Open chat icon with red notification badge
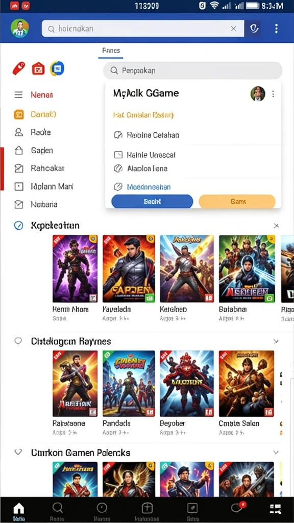Image resolution: width=294 pixels, height=523 pixels. [x=238, y=508]
